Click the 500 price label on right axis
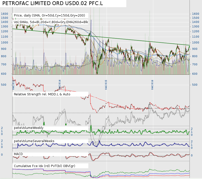This screenshot has height=179, width=202. 195,85
